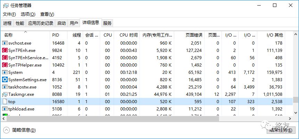Click the vertical scrollbar thumb

(x=296, y=100)
